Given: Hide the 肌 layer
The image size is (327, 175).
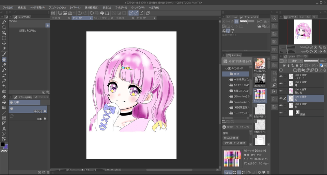Looking at the screenshot, I should click(281, 105).
